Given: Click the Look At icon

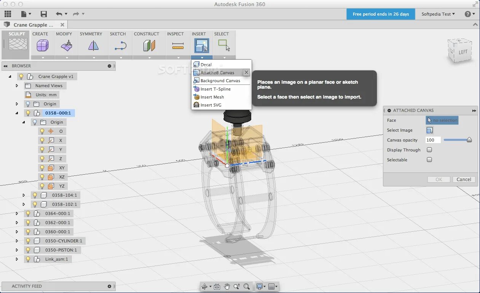Looking at the screenshot, I should click(217, 287).
